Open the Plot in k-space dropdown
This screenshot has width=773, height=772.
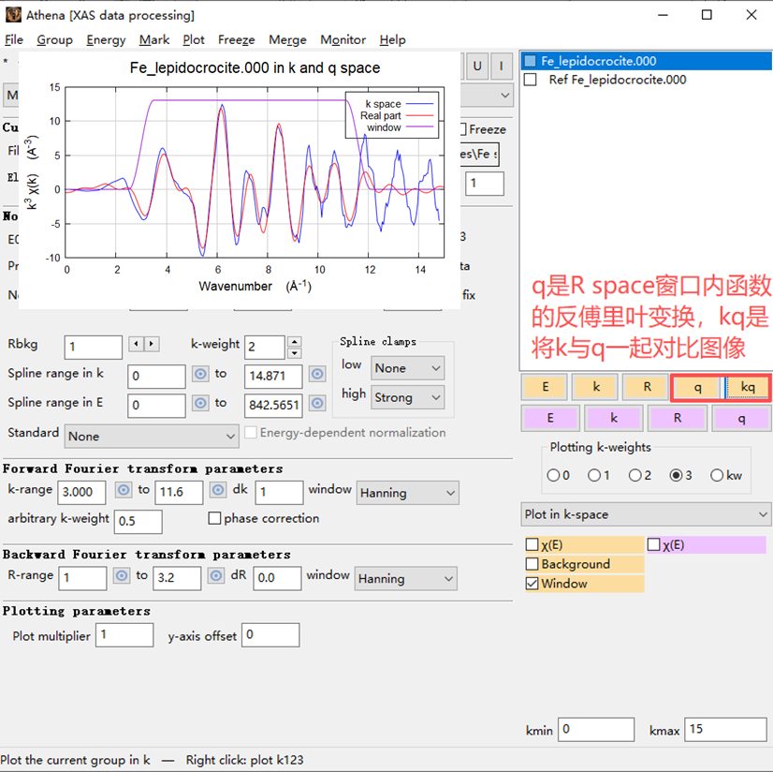point(646,514)
